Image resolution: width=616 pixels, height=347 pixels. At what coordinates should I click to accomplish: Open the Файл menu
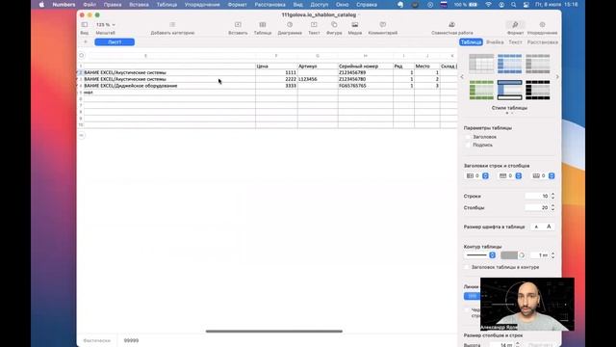90,5
